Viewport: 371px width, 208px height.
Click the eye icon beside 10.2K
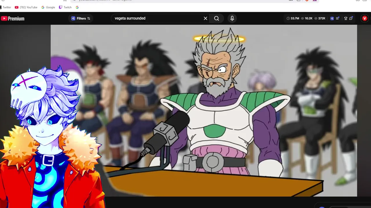point(302,18)
